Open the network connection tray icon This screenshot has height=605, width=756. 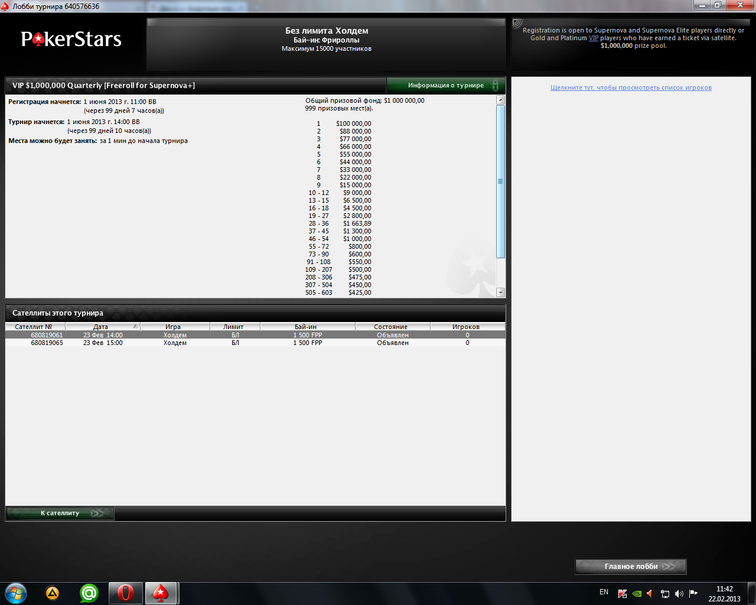pyautogui.click(x=665, y=594)
